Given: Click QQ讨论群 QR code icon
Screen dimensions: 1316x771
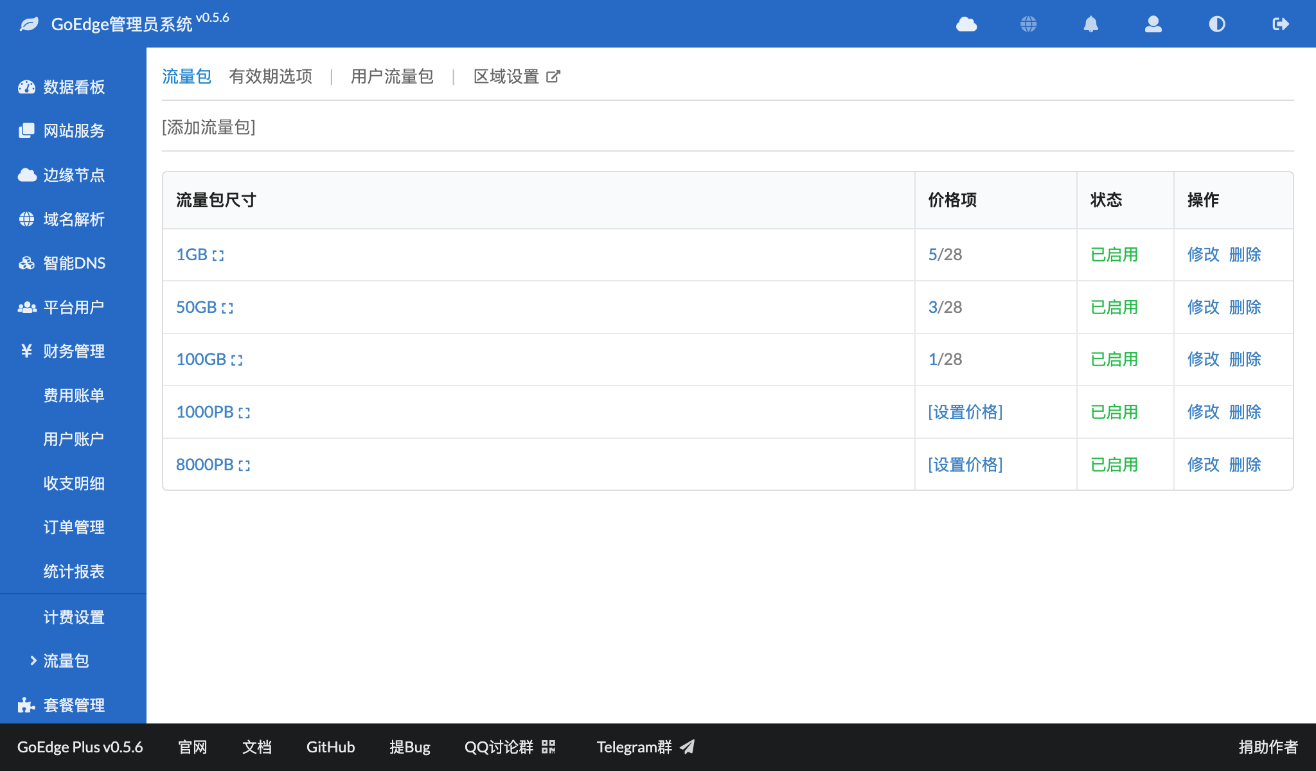Looking at the screenshot, I should [548, 747].
